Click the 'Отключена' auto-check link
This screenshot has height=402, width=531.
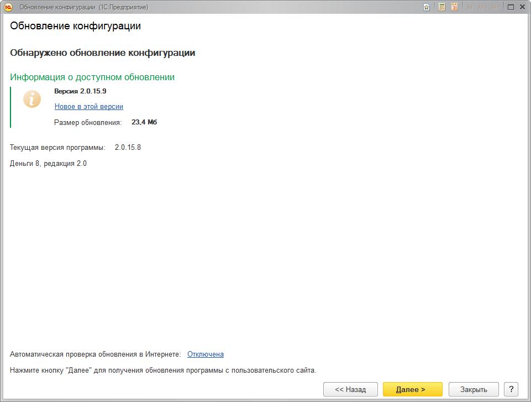tap(205, 354)
